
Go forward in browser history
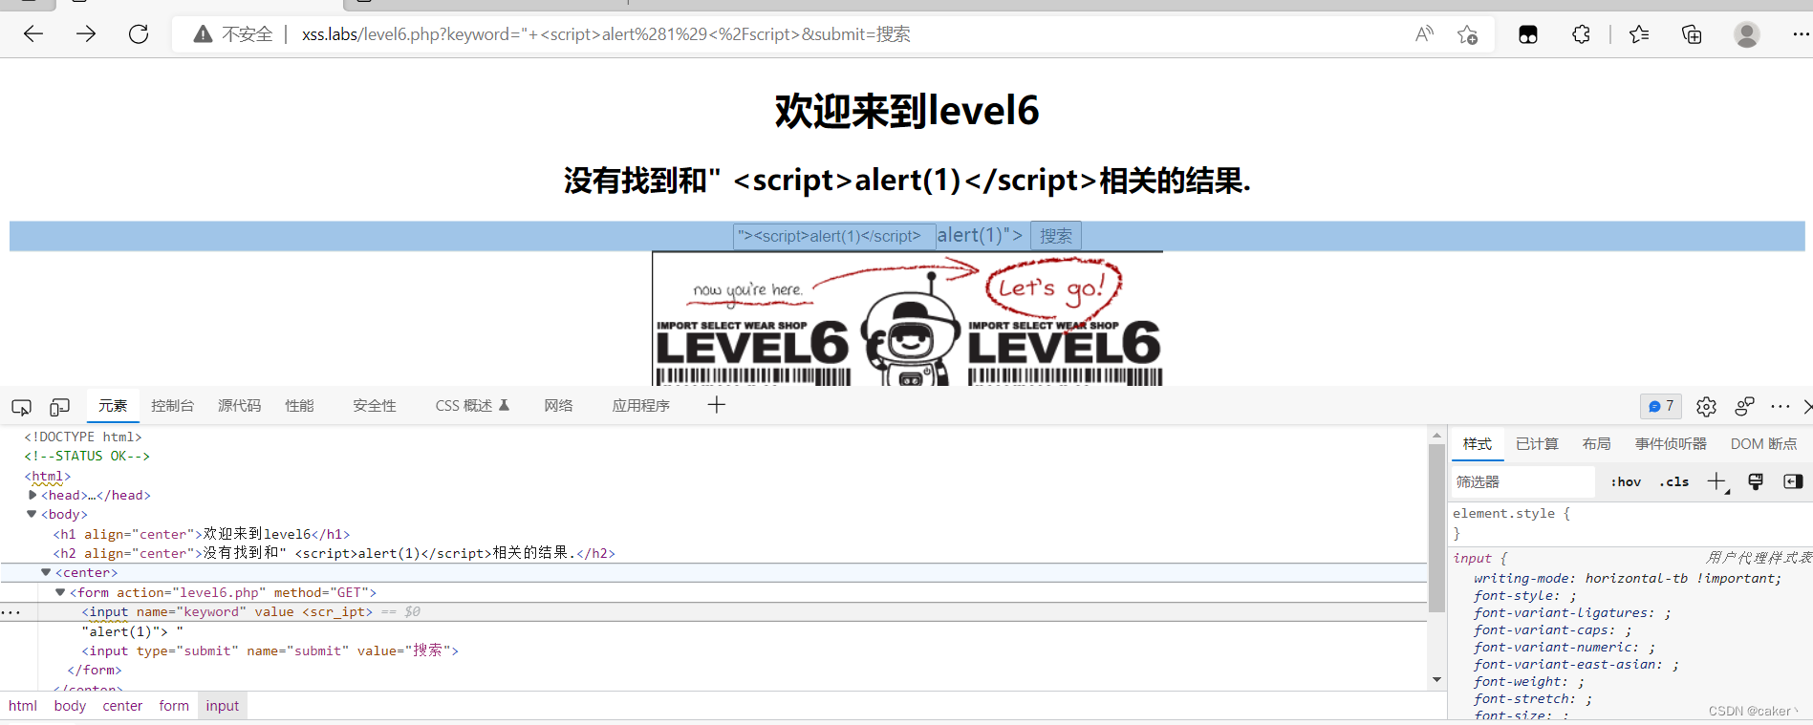tap(86, 34)
